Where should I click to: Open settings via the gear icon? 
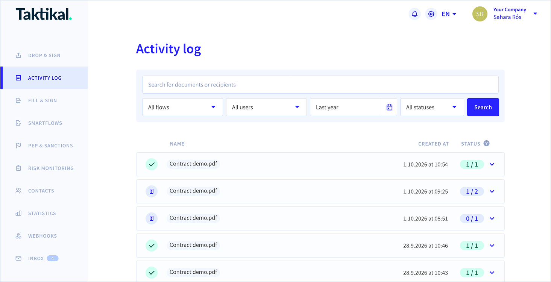tap(431, 14)
